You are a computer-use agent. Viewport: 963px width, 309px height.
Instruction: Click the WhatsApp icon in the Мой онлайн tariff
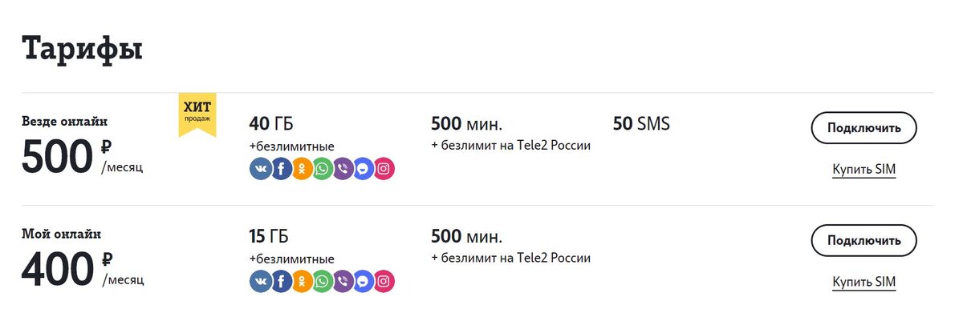click(322, 281)
